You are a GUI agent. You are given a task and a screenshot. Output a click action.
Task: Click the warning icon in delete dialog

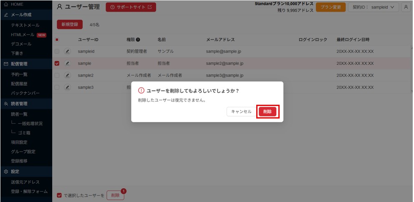tap(141, 91)
